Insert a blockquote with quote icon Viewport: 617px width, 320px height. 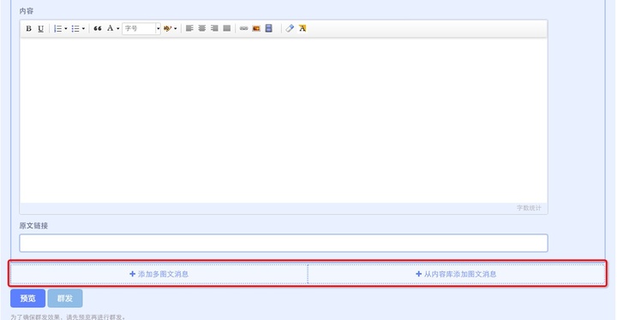point(98,28)
